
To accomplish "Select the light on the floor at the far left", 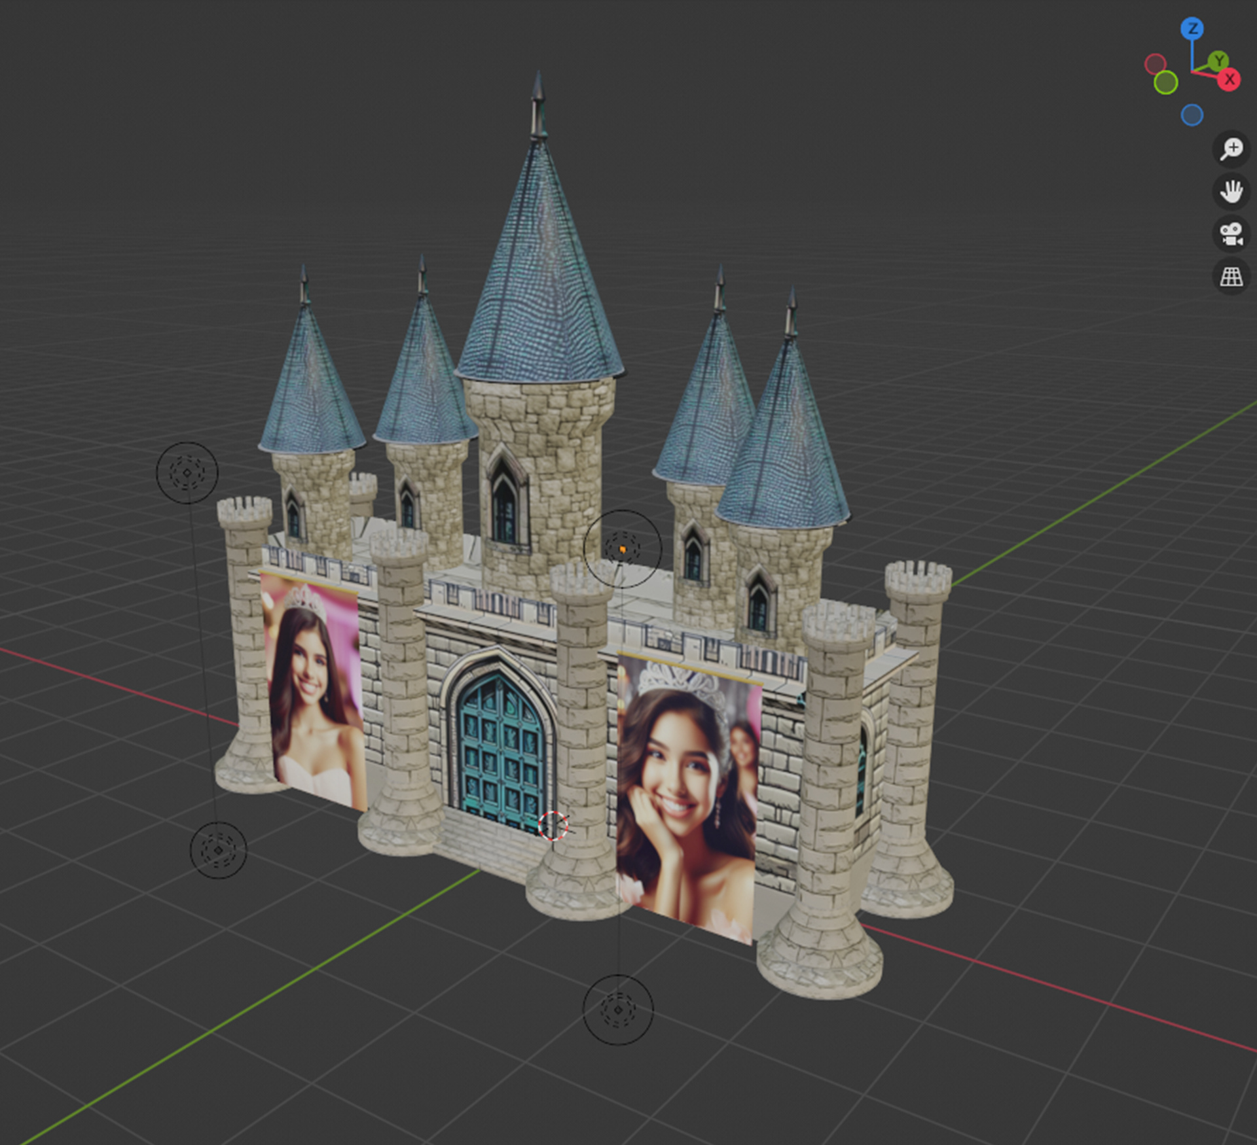I will [218, 850].
